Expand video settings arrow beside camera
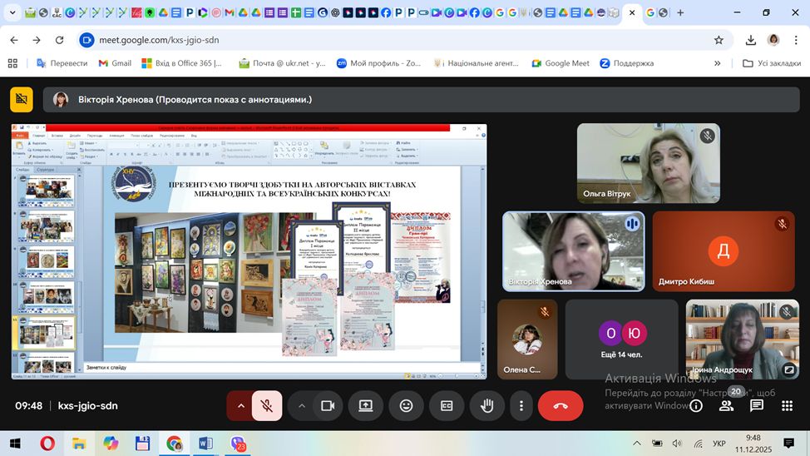This screenshot has height=456, width=810. coord(301,406)
